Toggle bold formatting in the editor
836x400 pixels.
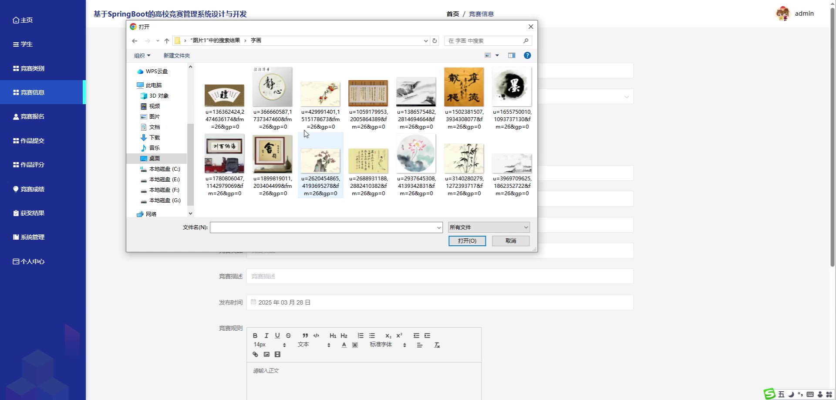(255, 336)
